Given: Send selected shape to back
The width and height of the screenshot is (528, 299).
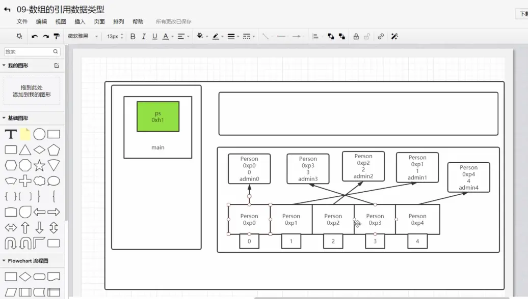Looking at the screenshot, I should click(x=342, y=36).
